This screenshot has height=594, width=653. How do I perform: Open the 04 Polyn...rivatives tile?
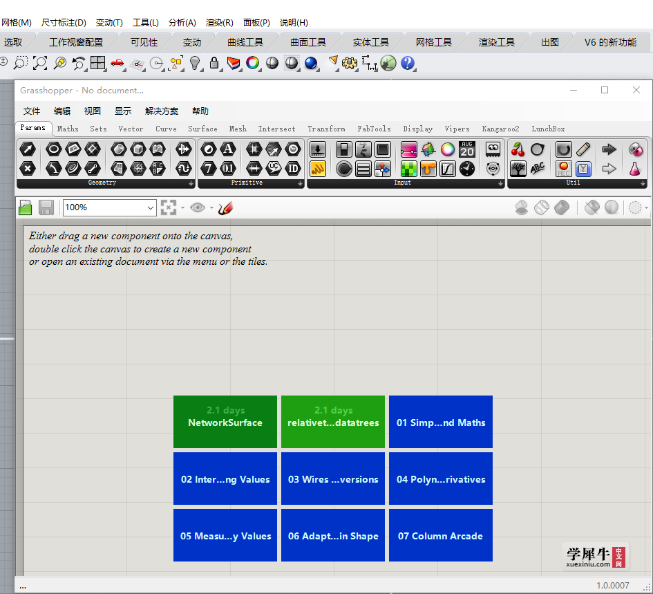(x=441, y=479)
